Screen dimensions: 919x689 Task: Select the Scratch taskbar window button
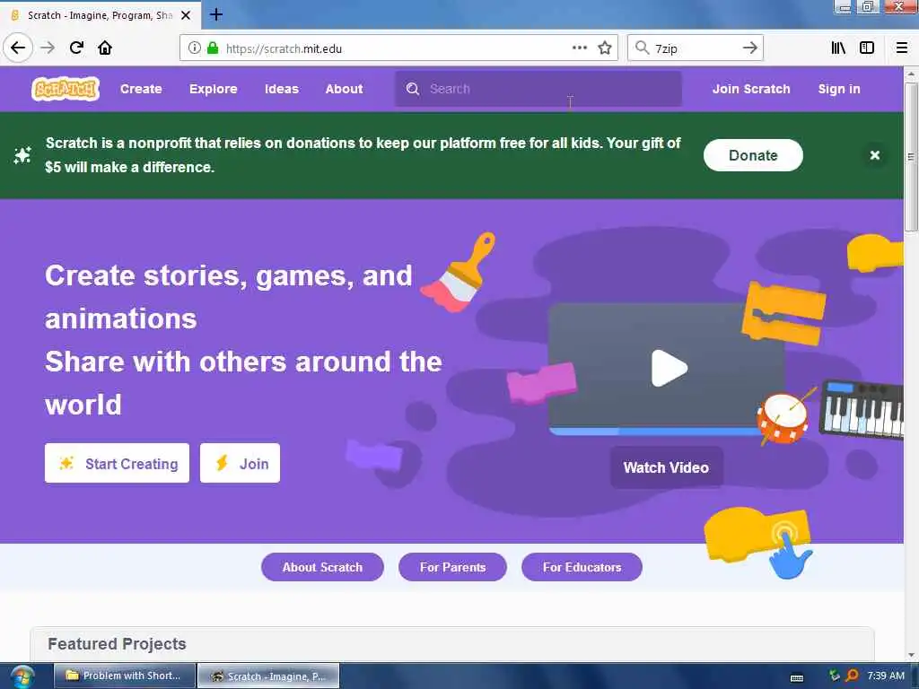click(268, 676)
